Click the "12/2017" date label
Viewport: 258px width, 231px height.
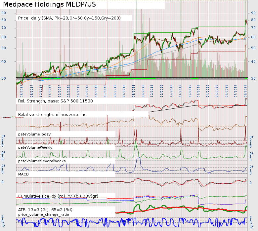coord(60,91)
